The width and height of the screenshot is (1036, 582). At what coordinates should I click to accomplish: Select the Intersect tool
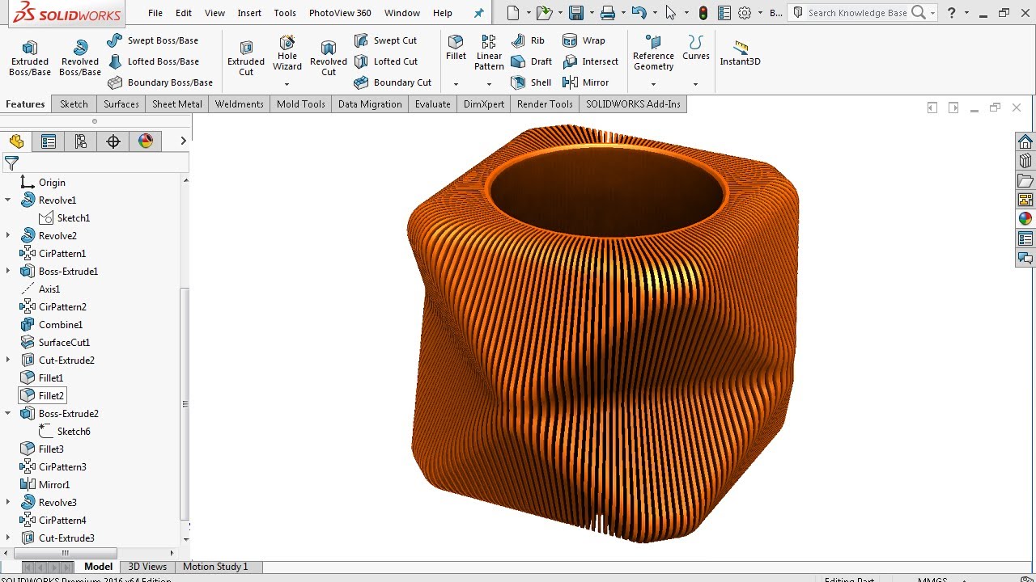pyautogui.click(x=590, y=61)
